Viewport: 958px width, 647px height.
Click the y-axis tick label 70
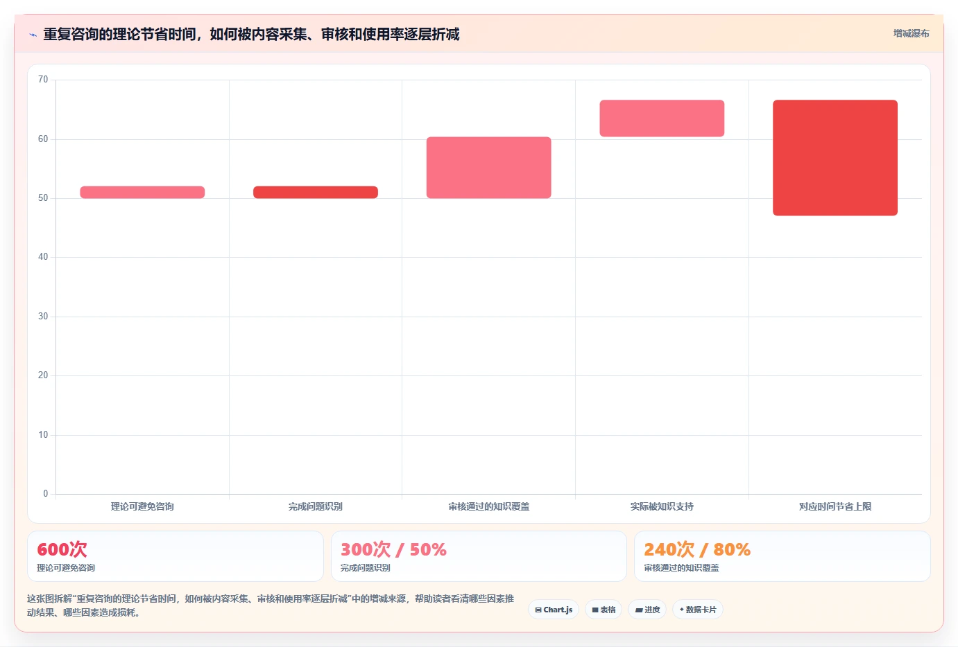point(43,80)
